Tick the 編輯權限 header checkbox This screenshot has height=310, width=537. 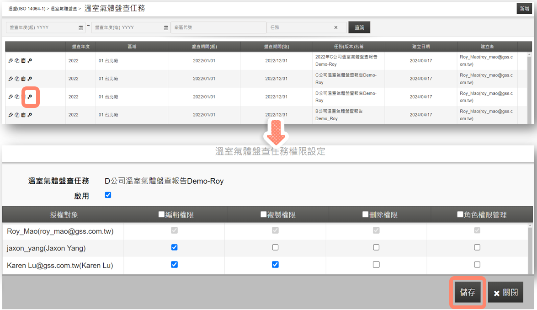(161, 214)
